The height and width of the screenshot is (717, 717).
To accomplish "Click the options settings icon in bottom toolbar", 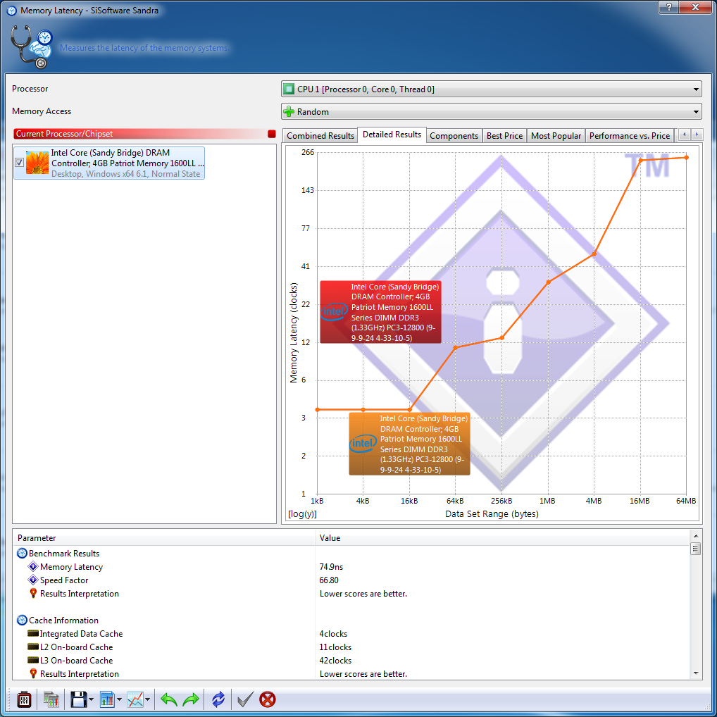I will pos(25,699).
